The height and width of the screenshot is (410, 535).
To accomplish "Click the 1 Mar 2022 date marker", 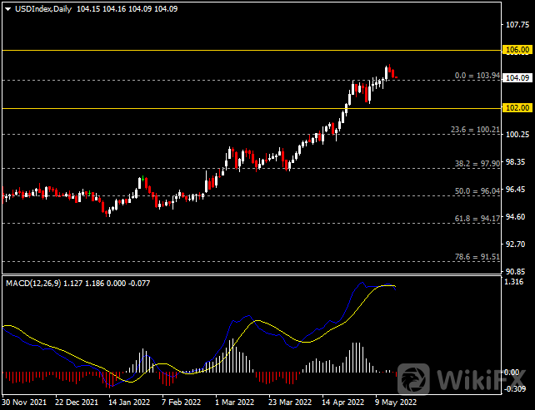I will (x=233, y=401).
